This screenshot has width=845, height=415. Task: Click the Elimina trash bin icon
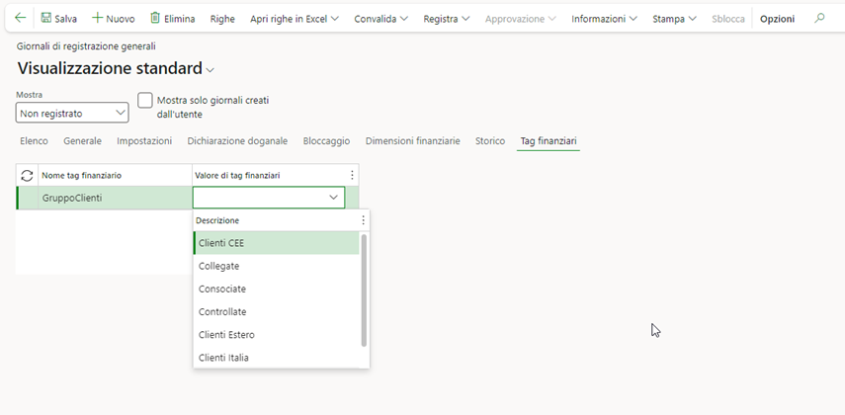click(x=155, y=18)
